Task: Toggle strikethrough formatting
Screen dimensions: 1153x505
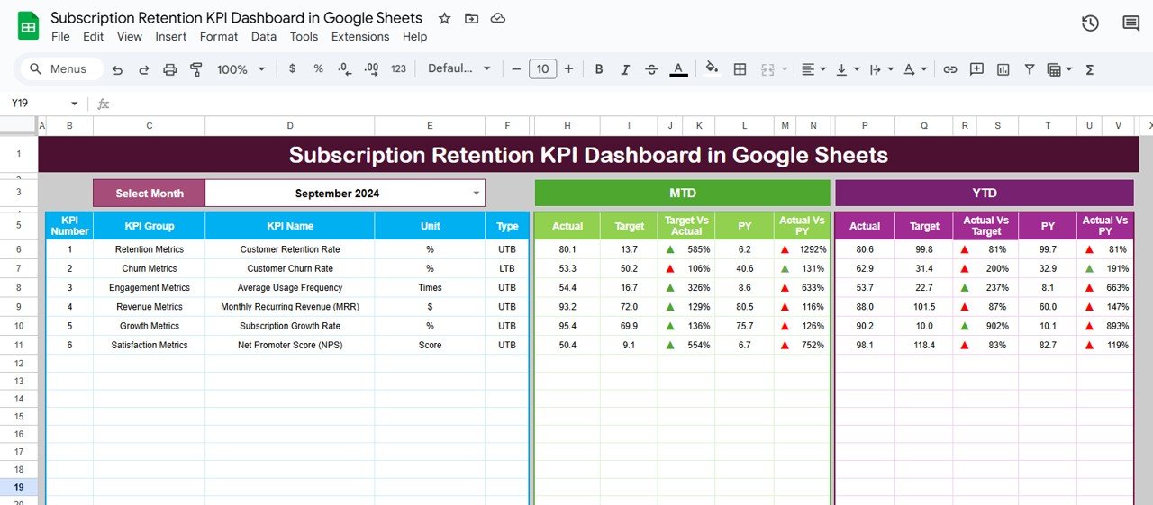Action: click(652, 69)
